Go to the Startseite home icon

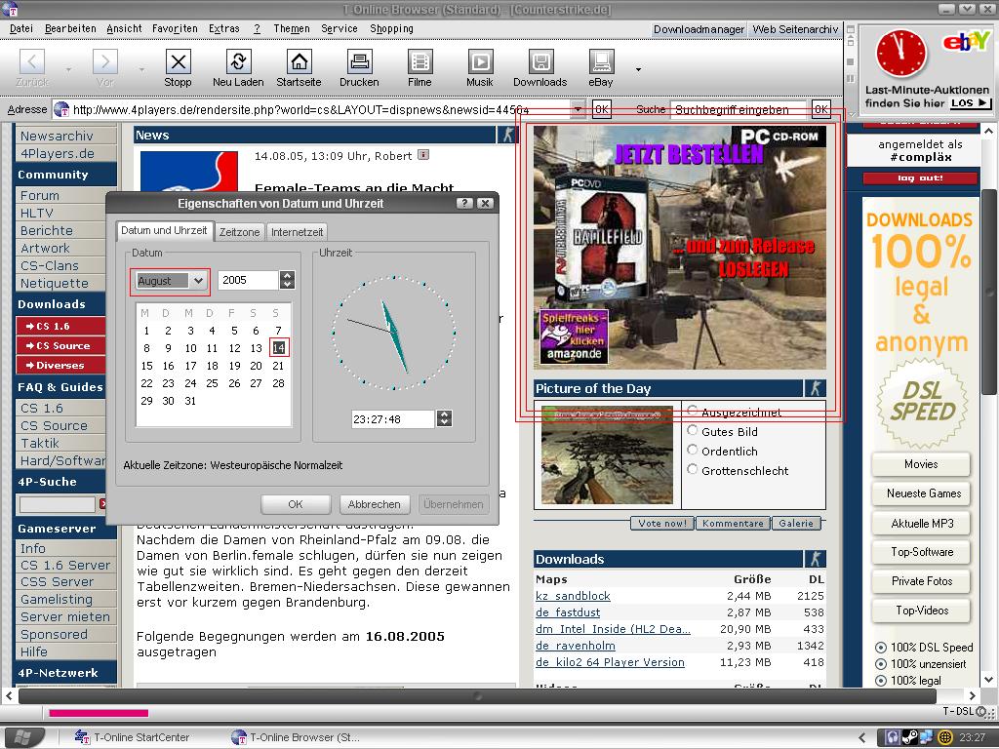pos(299,61)
